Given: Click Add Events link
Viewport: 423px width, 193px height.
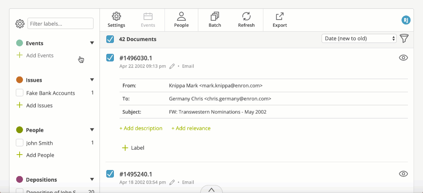Looking at the screenshot, I should click(40, 55).
